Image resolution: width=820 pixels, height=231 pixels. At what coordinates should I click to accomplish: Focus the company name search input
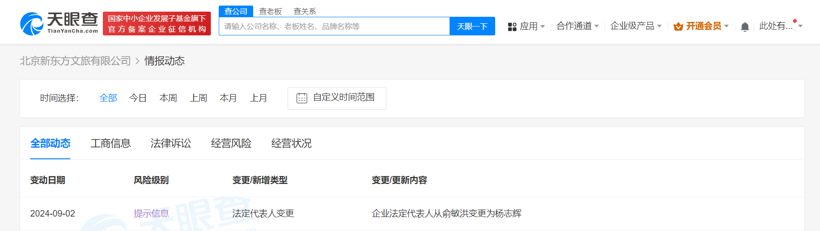click(334, 27)
